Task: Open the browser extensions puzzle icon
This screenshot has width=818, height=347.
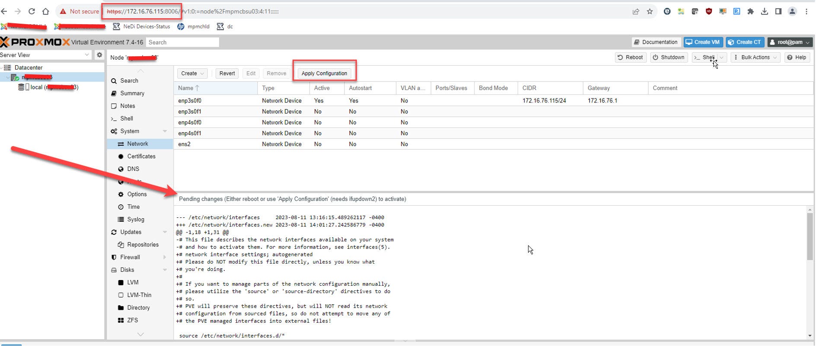Action: pyautogui.click(x=751, y=12)
